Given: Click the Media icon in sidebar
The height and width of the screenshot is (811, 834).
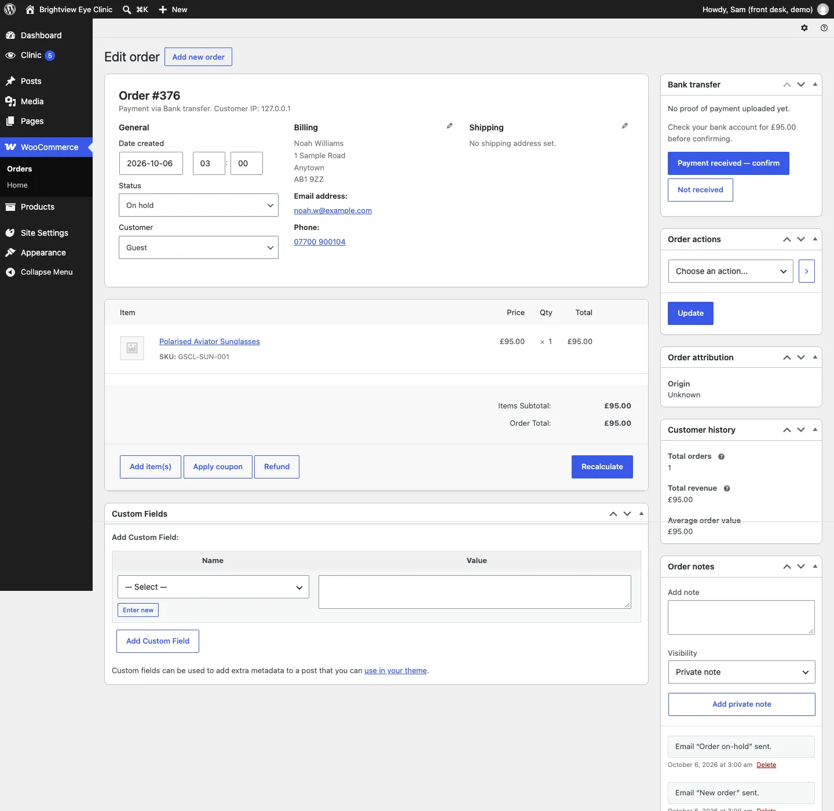Looking at the screenshot, I should pyautogui.click(x=10, y=101).
